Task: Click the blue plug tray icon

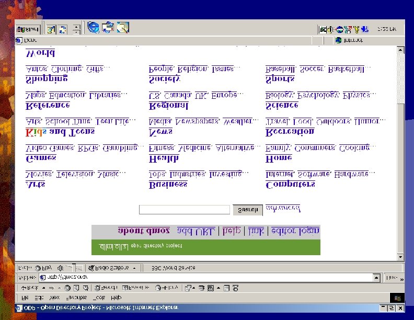Action: pyautogui.click(x=365, y=29)
